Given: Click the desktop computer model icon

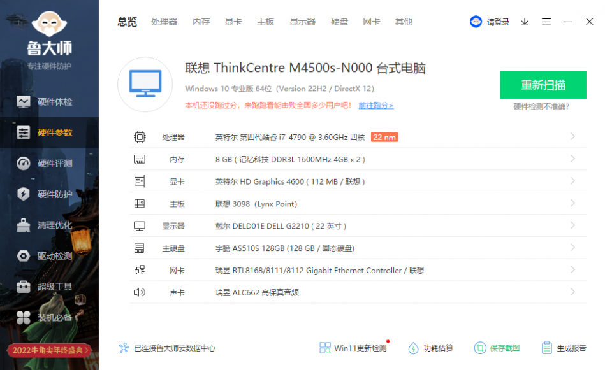Looking at the screenshot, I should pyautogui.click(x=145, y=84).
